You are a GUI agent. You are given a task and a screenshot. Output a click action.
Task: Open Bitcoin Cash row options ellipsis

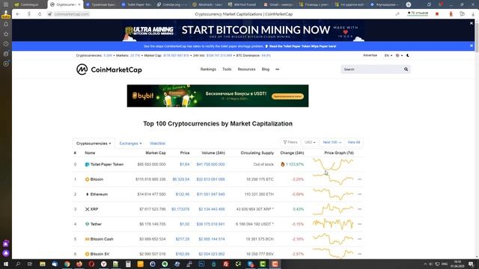click(359, 239)
